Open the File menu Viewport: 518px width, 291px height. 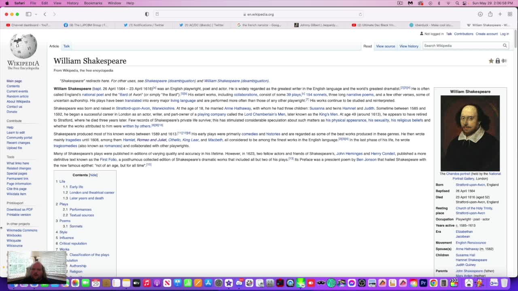[33, 3]
